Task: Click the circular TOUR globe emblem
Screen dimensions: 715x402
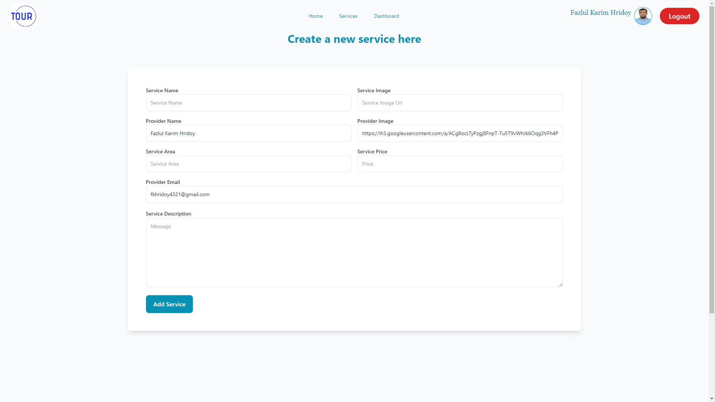Action: (x=23, y=16)
